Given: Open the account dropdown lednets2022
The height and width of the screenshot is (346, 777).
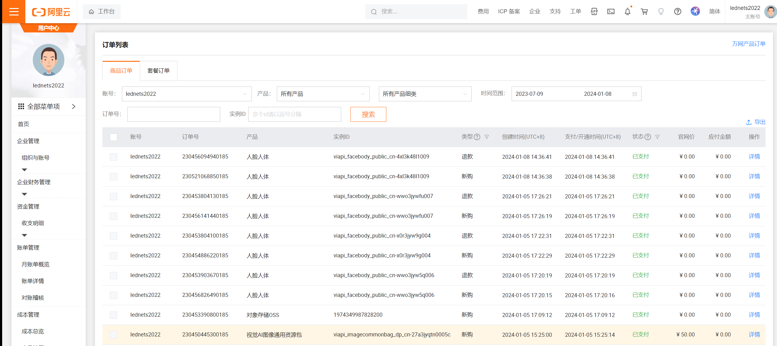Looking at the screenshot, I should (187, 94).
